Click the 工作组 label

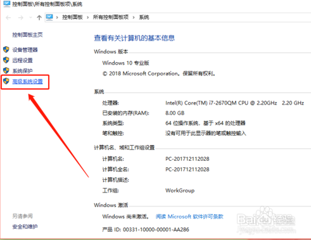(x=111, y=191)
